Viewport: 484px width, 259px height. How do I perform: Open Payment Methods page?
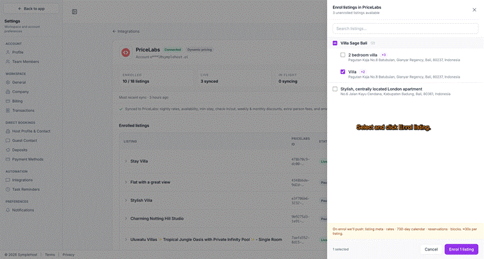pos(28,159)
